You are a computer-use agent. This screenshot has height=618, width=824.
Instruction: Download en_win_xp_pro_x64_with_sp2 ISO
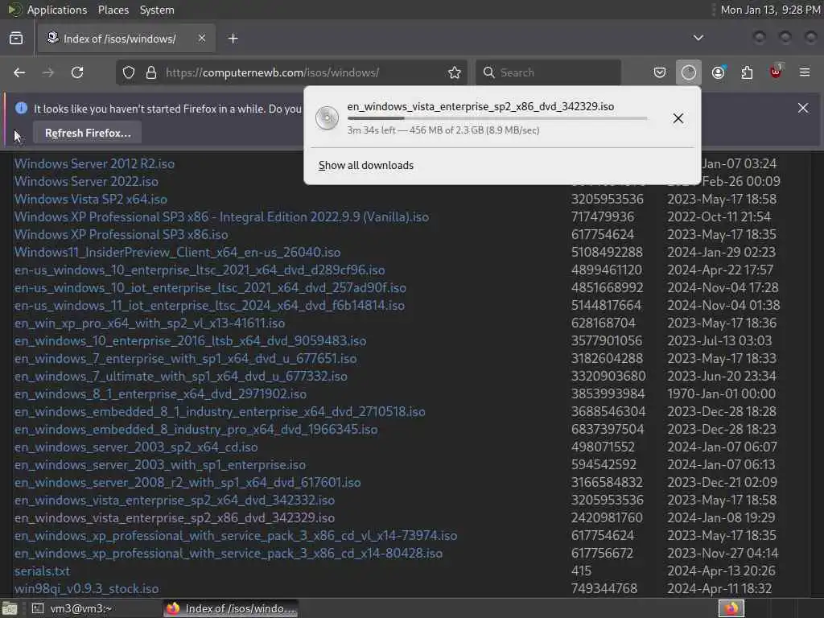point(149,323)
